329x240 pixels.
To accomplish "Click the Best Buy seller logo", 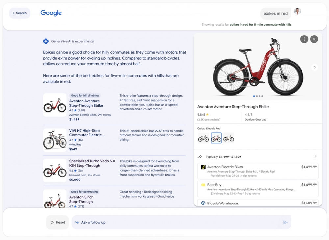I will coord(204,185).
